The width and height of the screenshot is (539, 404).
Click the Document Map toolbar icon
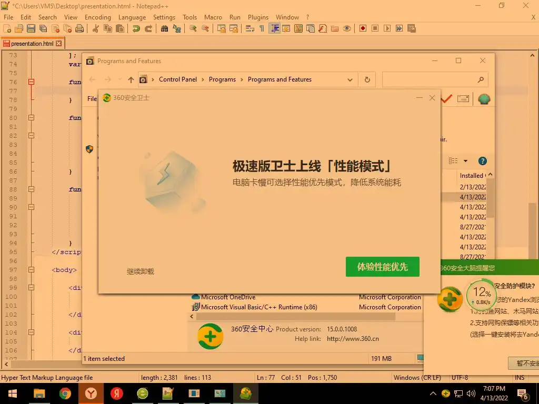point(298,28)
